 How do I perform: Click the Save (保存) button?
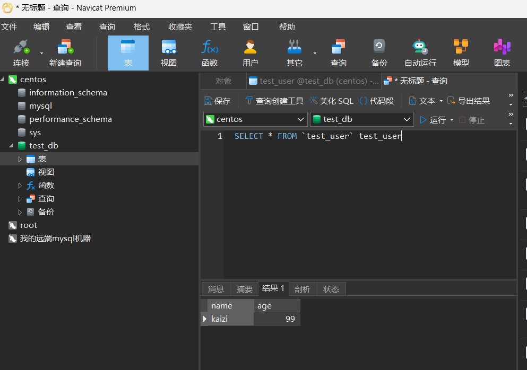(218, 101)
